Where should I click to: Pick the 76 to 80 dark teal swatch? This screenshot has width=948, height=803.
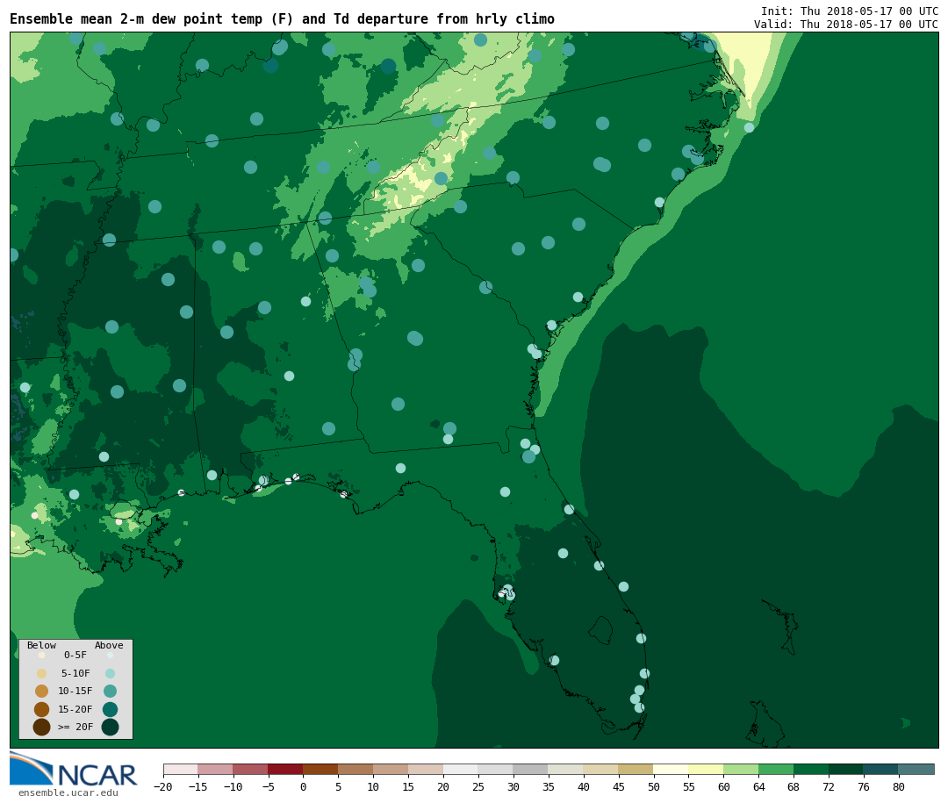(x=881, y=769)
